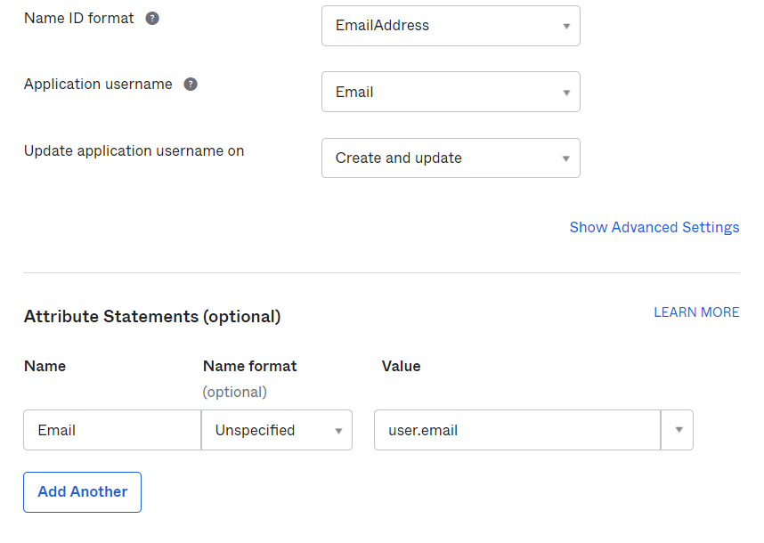Click the help icon beside Name ID format
This screenshot has width=764, height=543.
152,19
